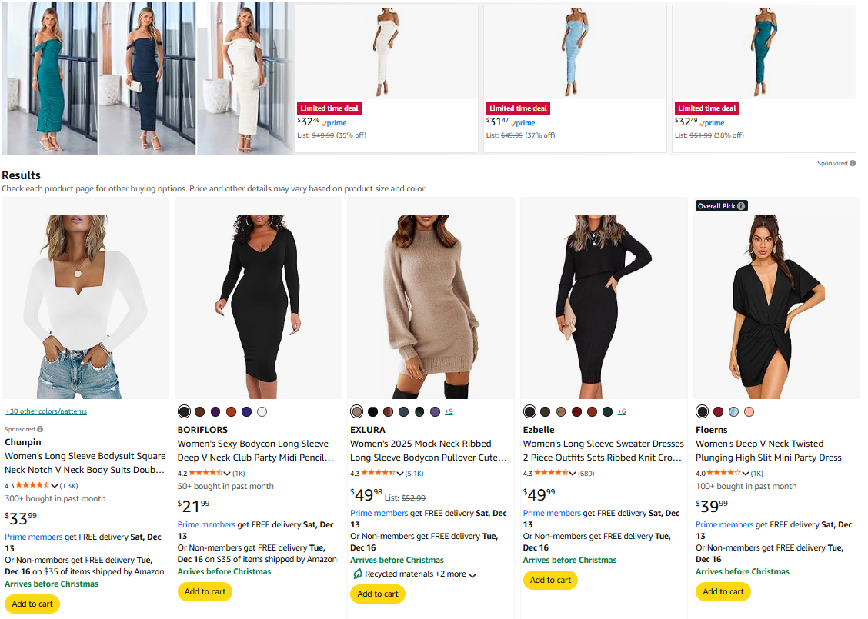868x619 pixels.
Task: Open the +30 other colors/patterns link
Action: (46, 411)
